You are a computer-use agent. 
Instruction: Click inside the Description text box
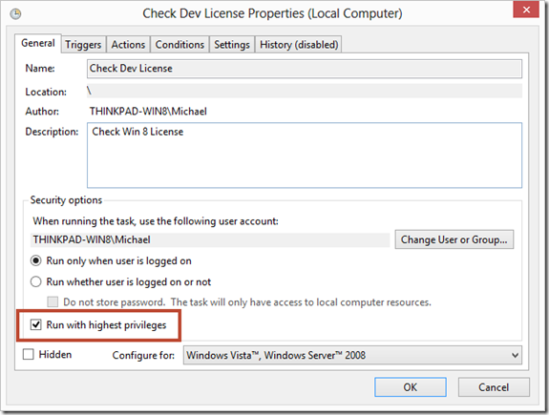coord(305,155)
